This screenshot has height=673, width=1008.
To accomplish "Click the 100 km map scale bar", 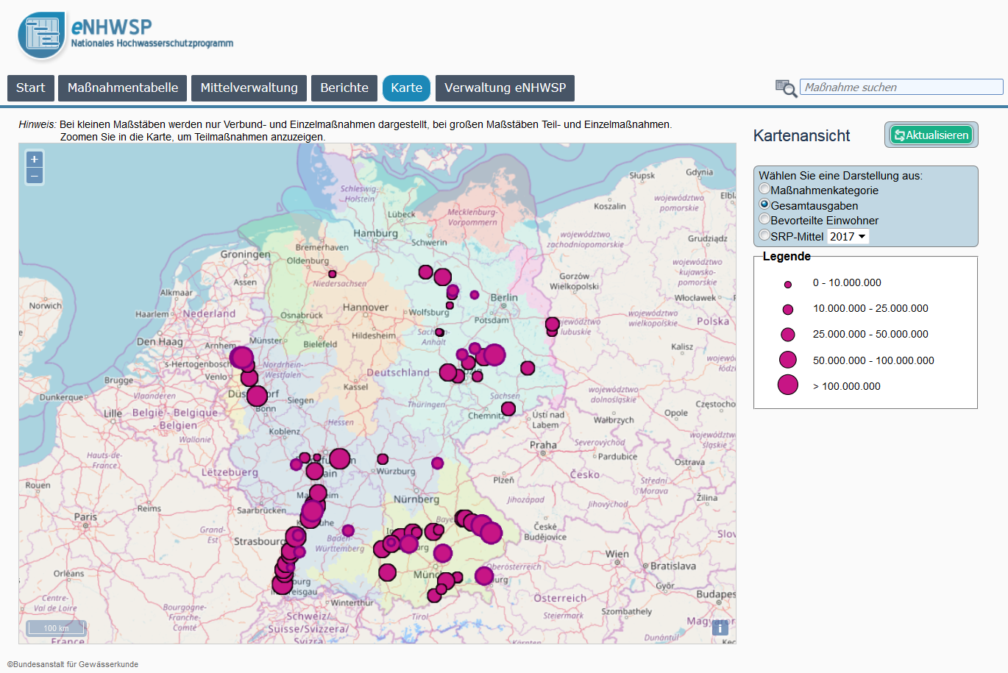I will point(56,628).
